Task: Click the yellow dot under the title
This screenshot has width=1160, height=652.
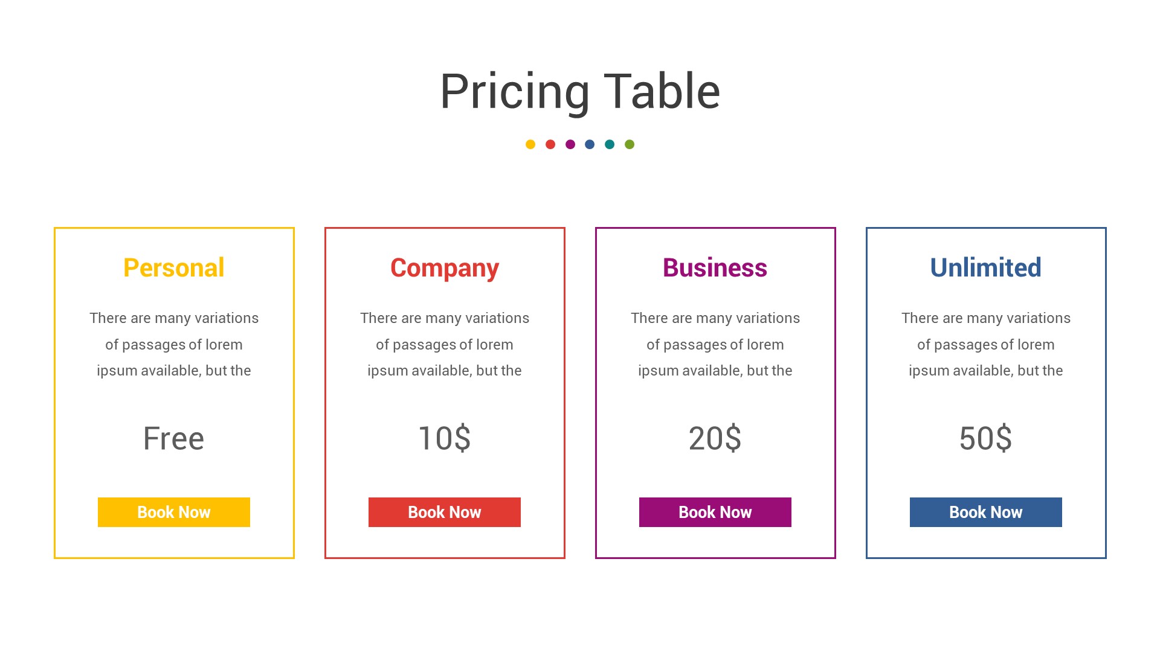Action: click(530, 144)
